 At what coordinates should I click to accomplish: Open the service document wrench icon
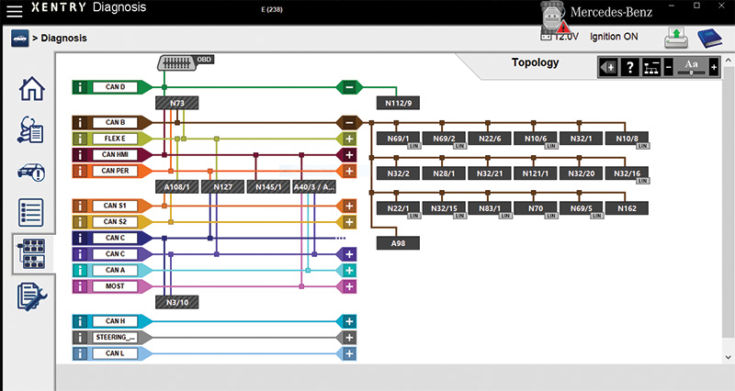tap(32, 296)
